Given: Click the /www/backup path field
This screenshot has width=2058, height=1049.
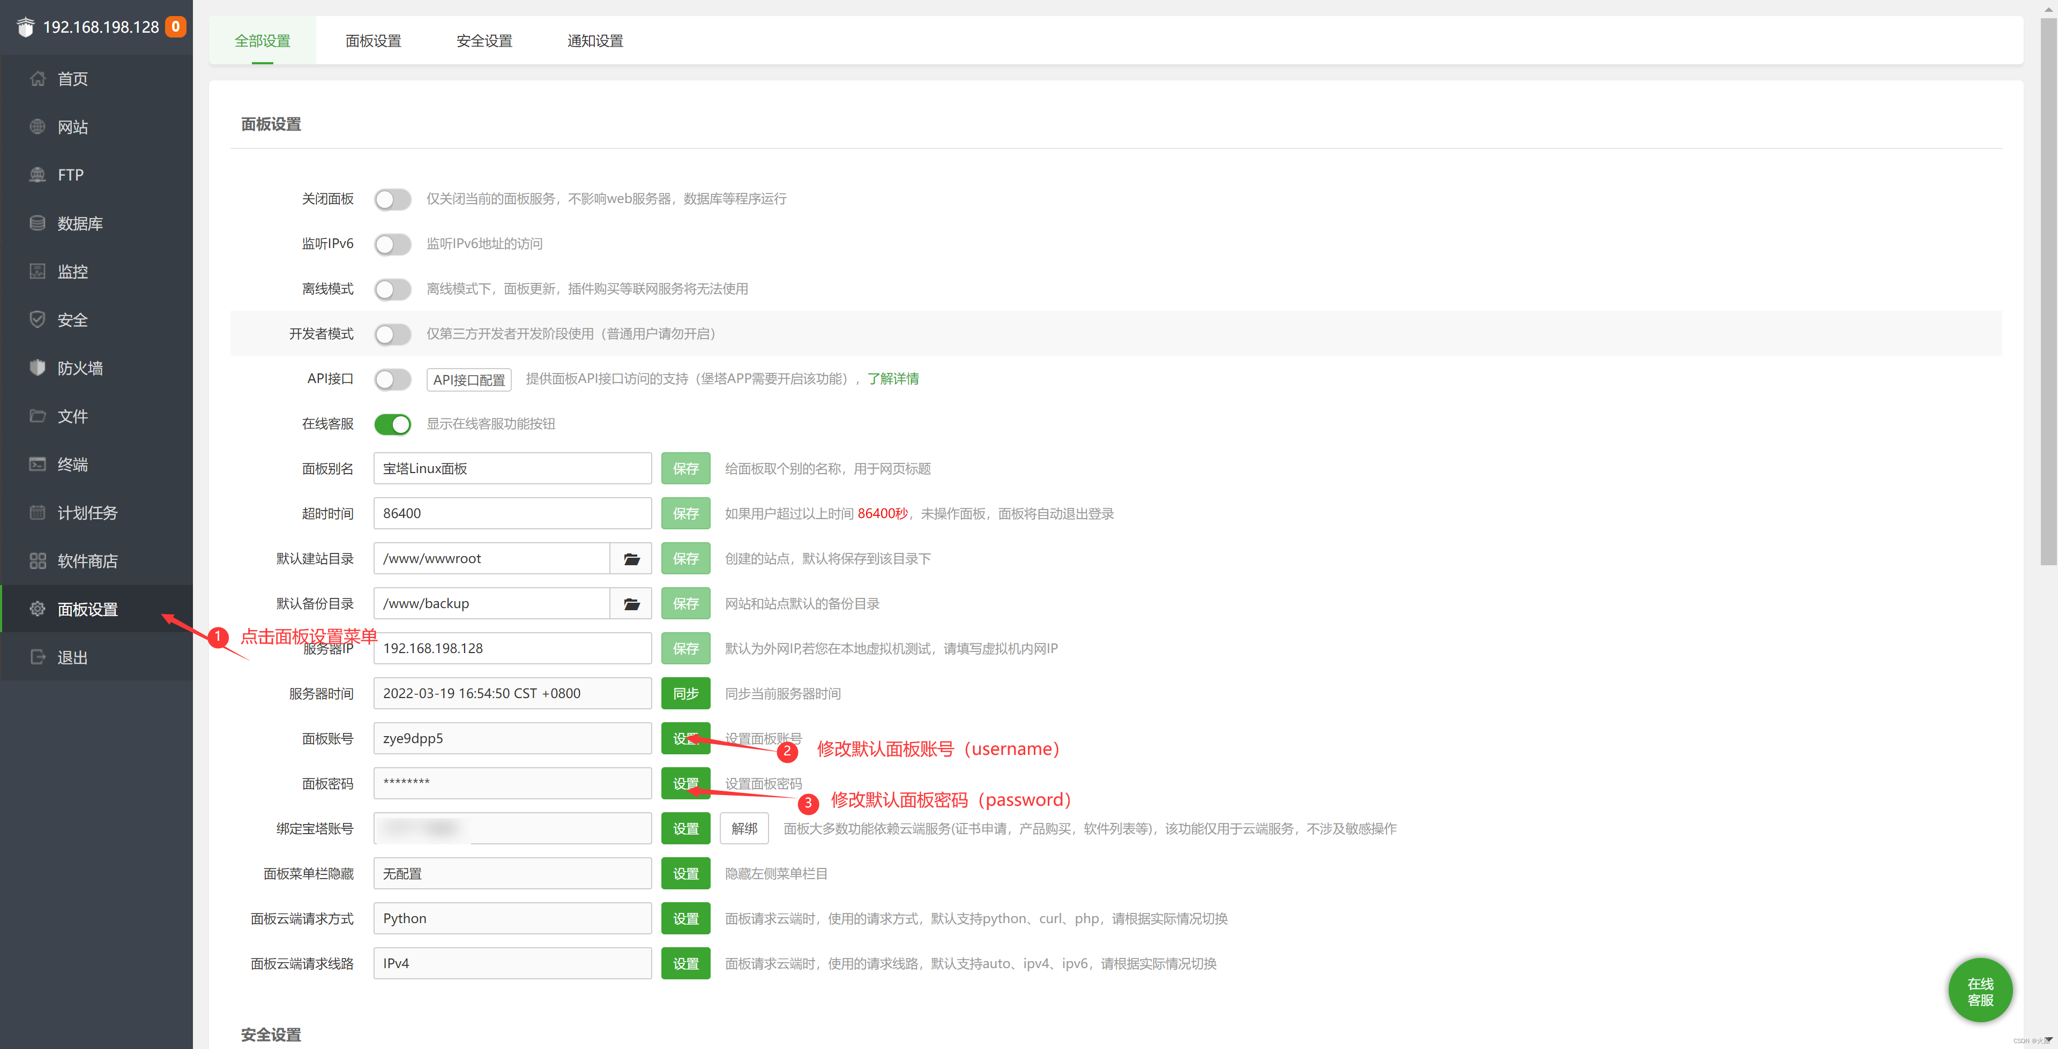Looking at the screenshot, I should click(492, 603).
